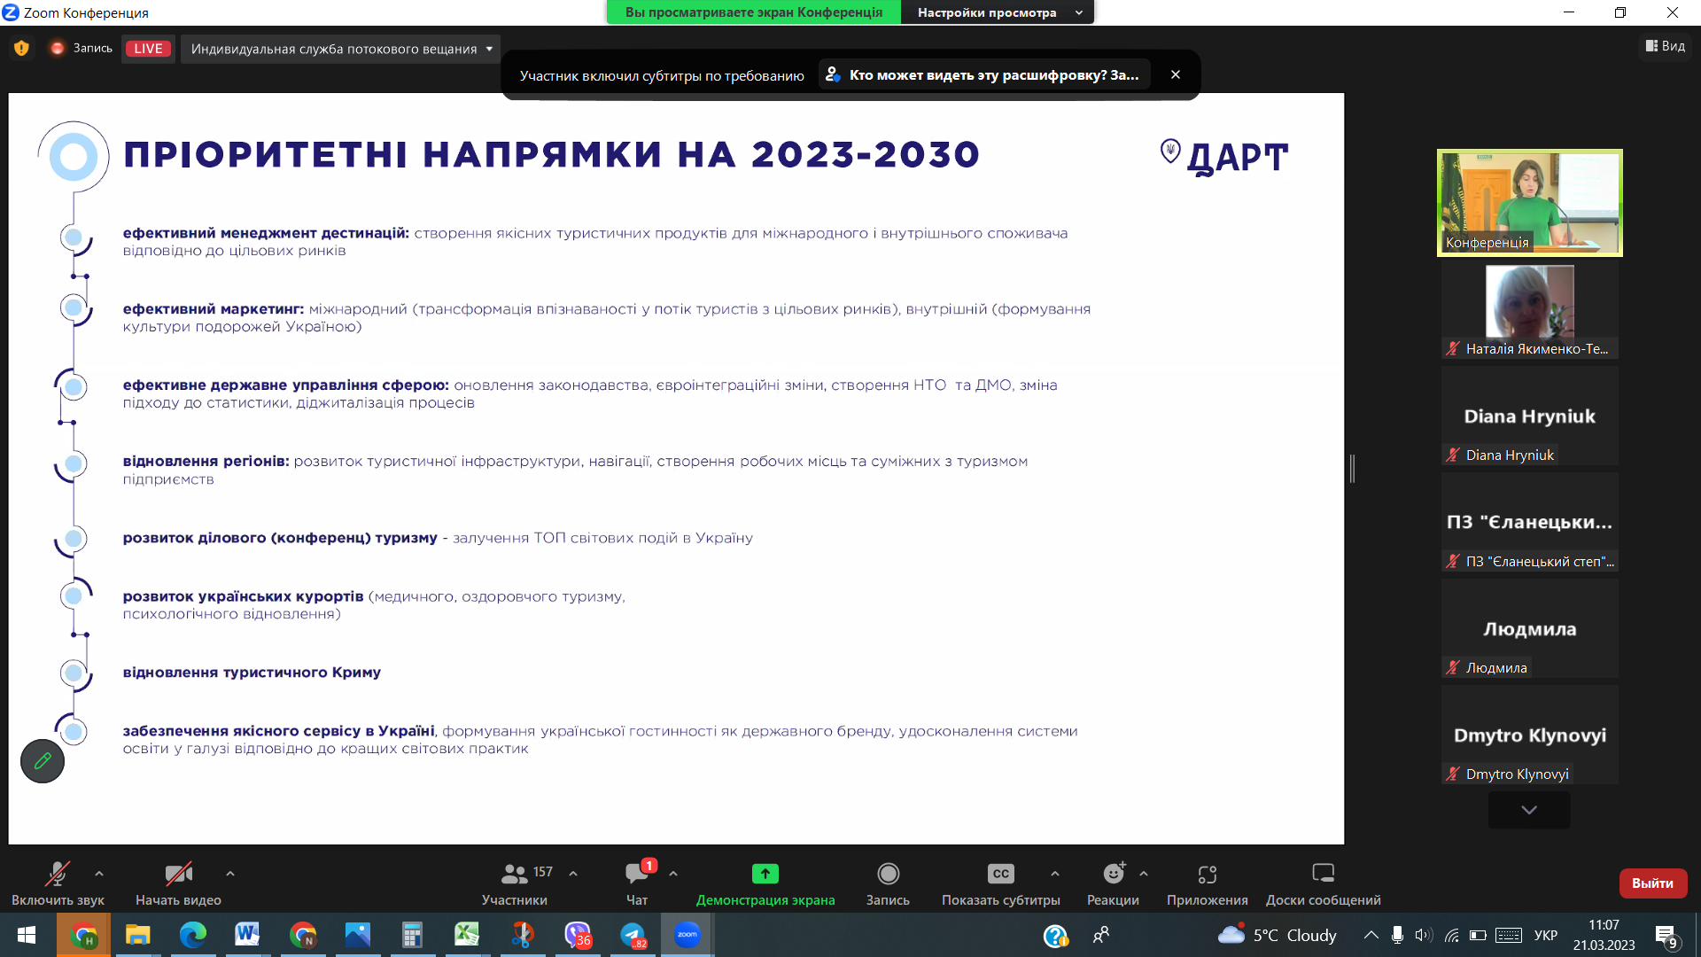Open the Reactions smiley icon
Screen dimensions: 1701x957
pyautogui.click(x=1113, y=874)
